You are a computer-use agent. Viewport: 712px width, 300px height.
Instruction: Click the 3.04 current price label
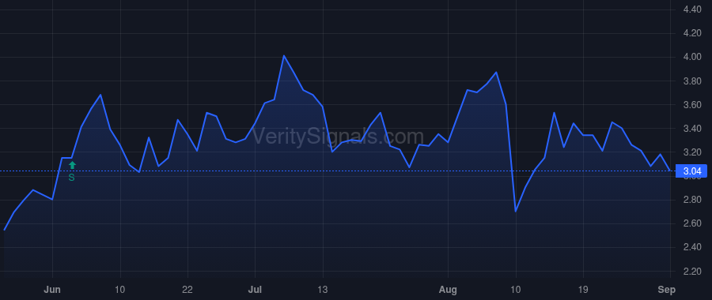692,171
